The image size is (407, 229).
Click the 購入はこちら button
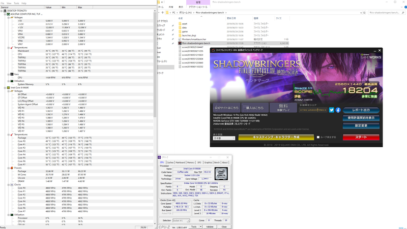click(x=255, y=108)
